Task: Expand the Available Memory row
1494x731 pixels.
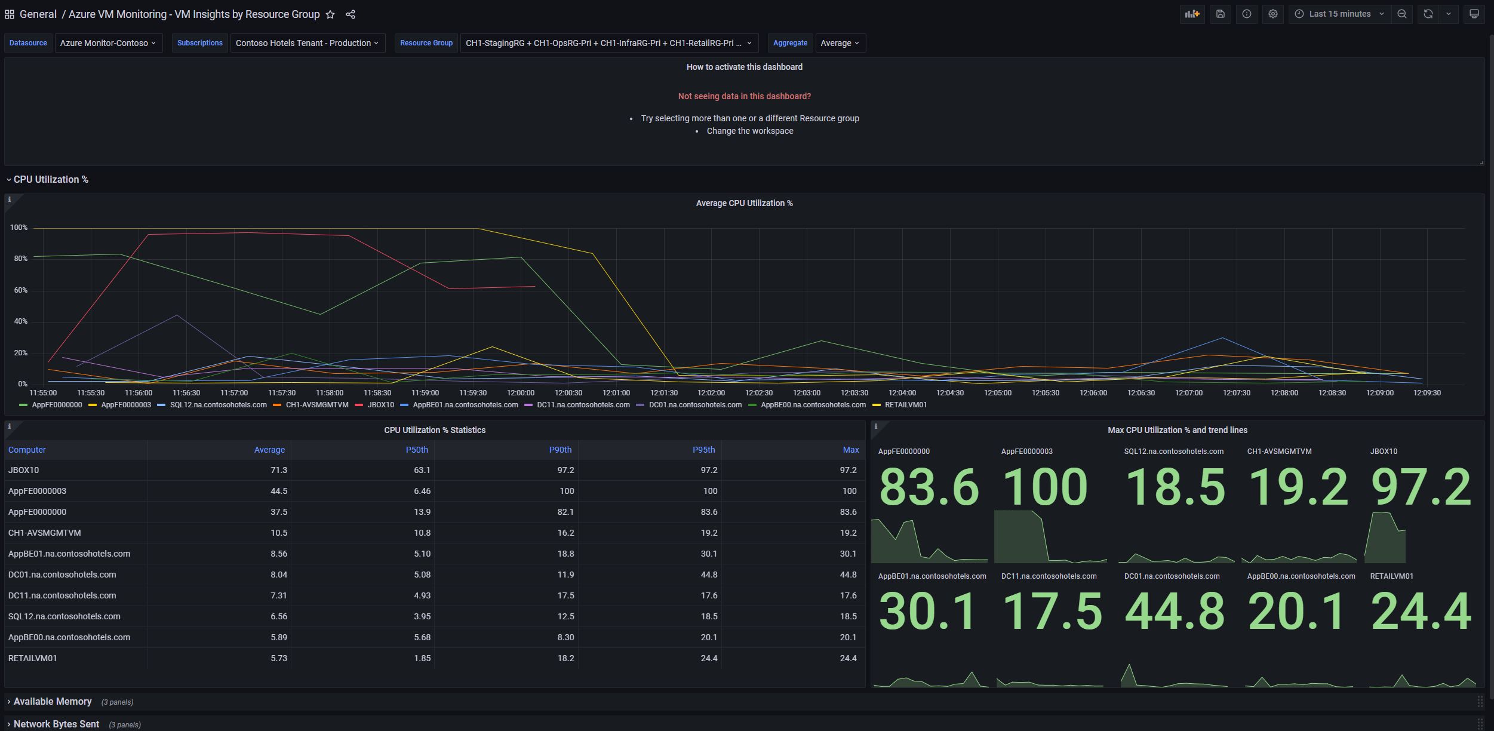Action: point(52,701)
